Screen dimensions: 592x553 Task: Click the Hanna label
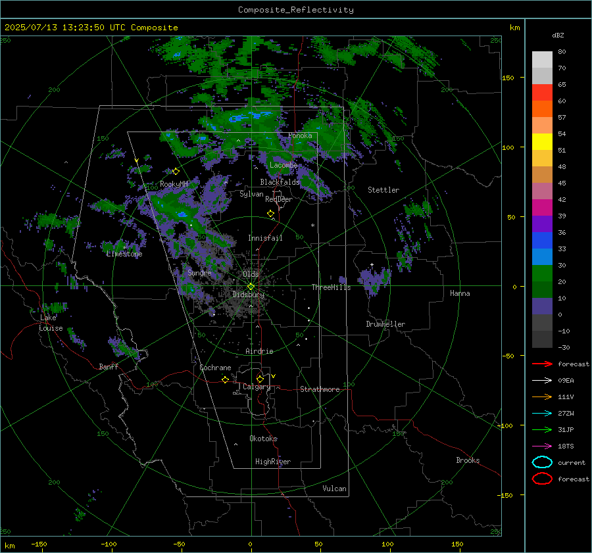(460, 293)
